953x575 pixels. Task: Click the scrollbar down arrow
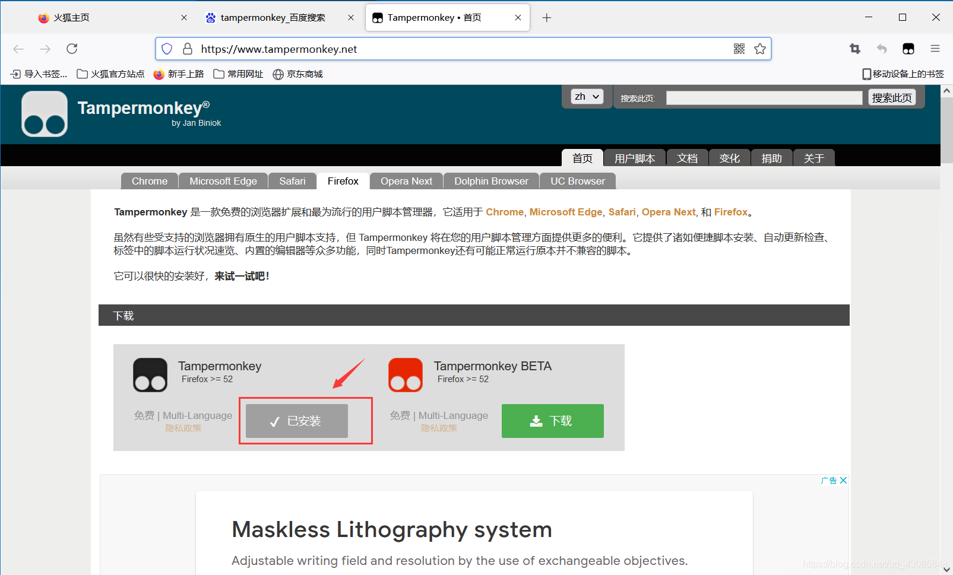tap(947, 568)
